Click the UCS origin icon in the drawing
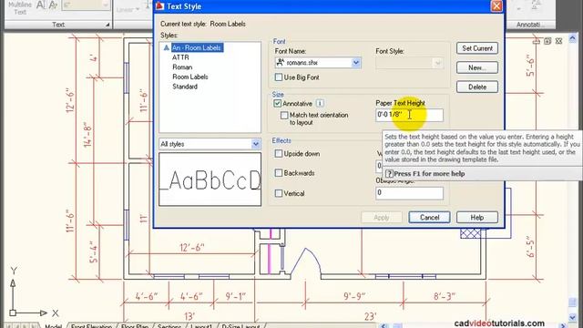 [13, 313]
